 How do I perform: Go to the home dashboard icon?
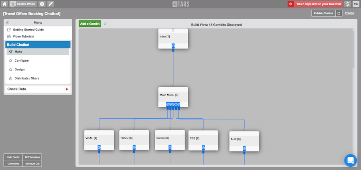(4, 4)
